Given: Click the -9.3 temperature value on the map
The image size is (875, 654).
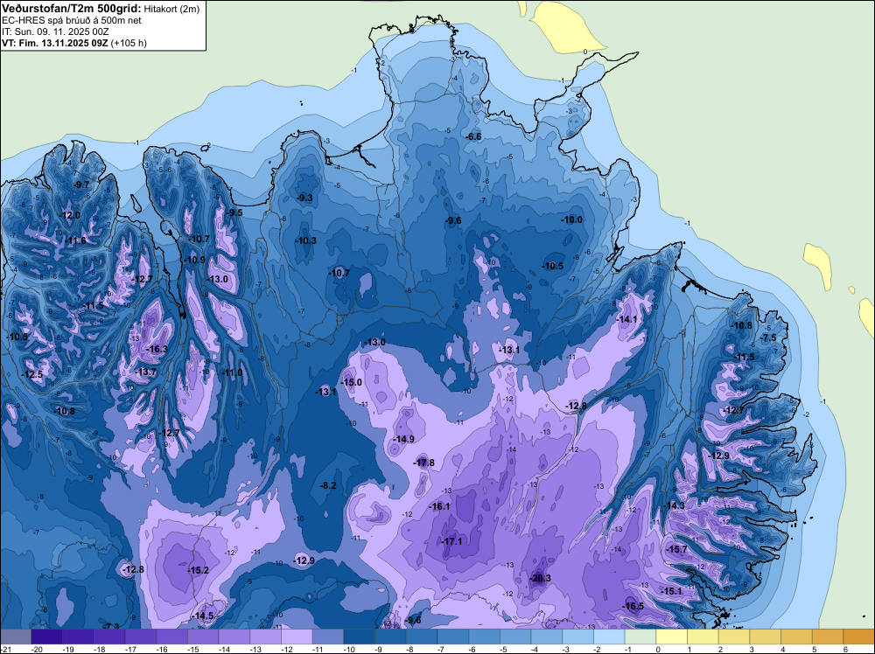Looking at the screenshot, I should [304, 198].
